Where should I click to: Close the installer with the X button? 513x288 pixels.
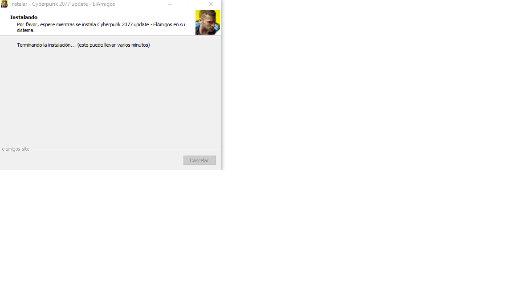[x=211, y=4]
